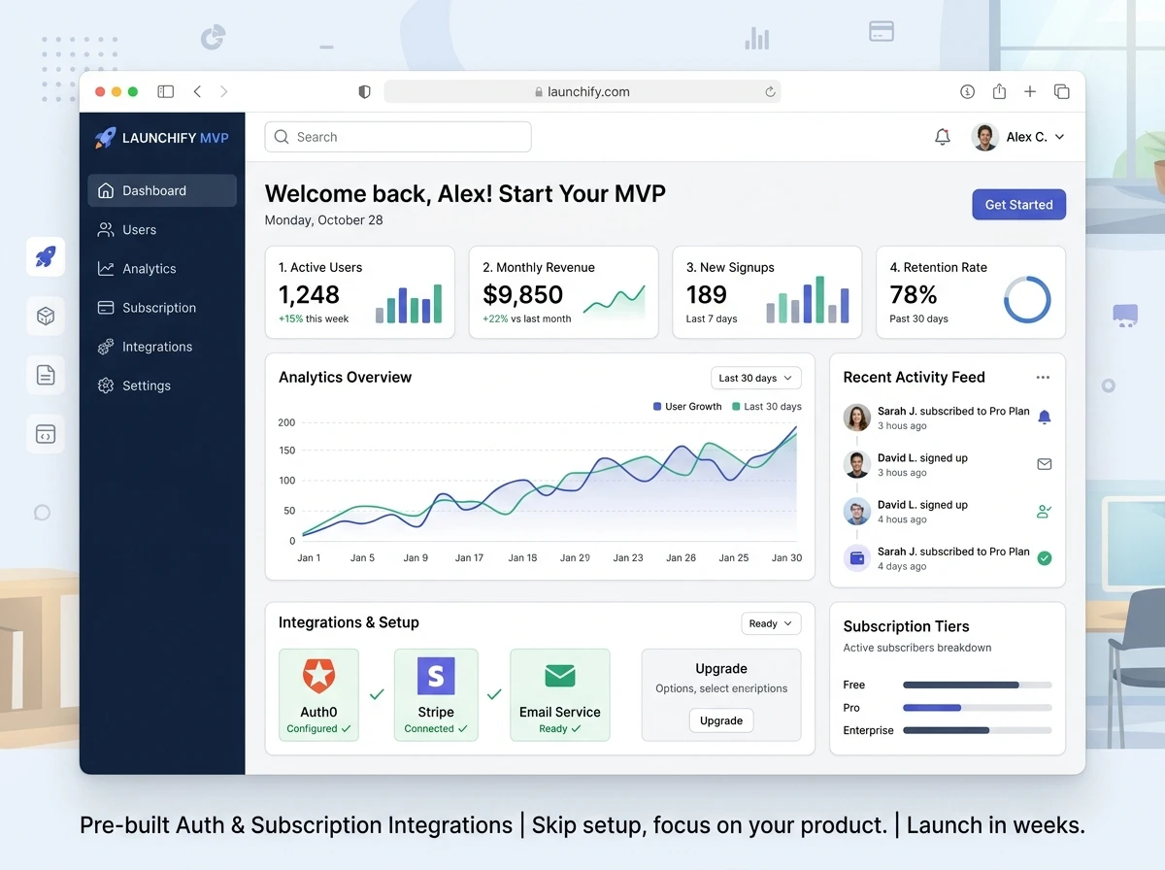This screenshot has width=1165, height=870.
Task: Expand the Alex C. account dropdown chevron
Action: [x=1059, y=137]
